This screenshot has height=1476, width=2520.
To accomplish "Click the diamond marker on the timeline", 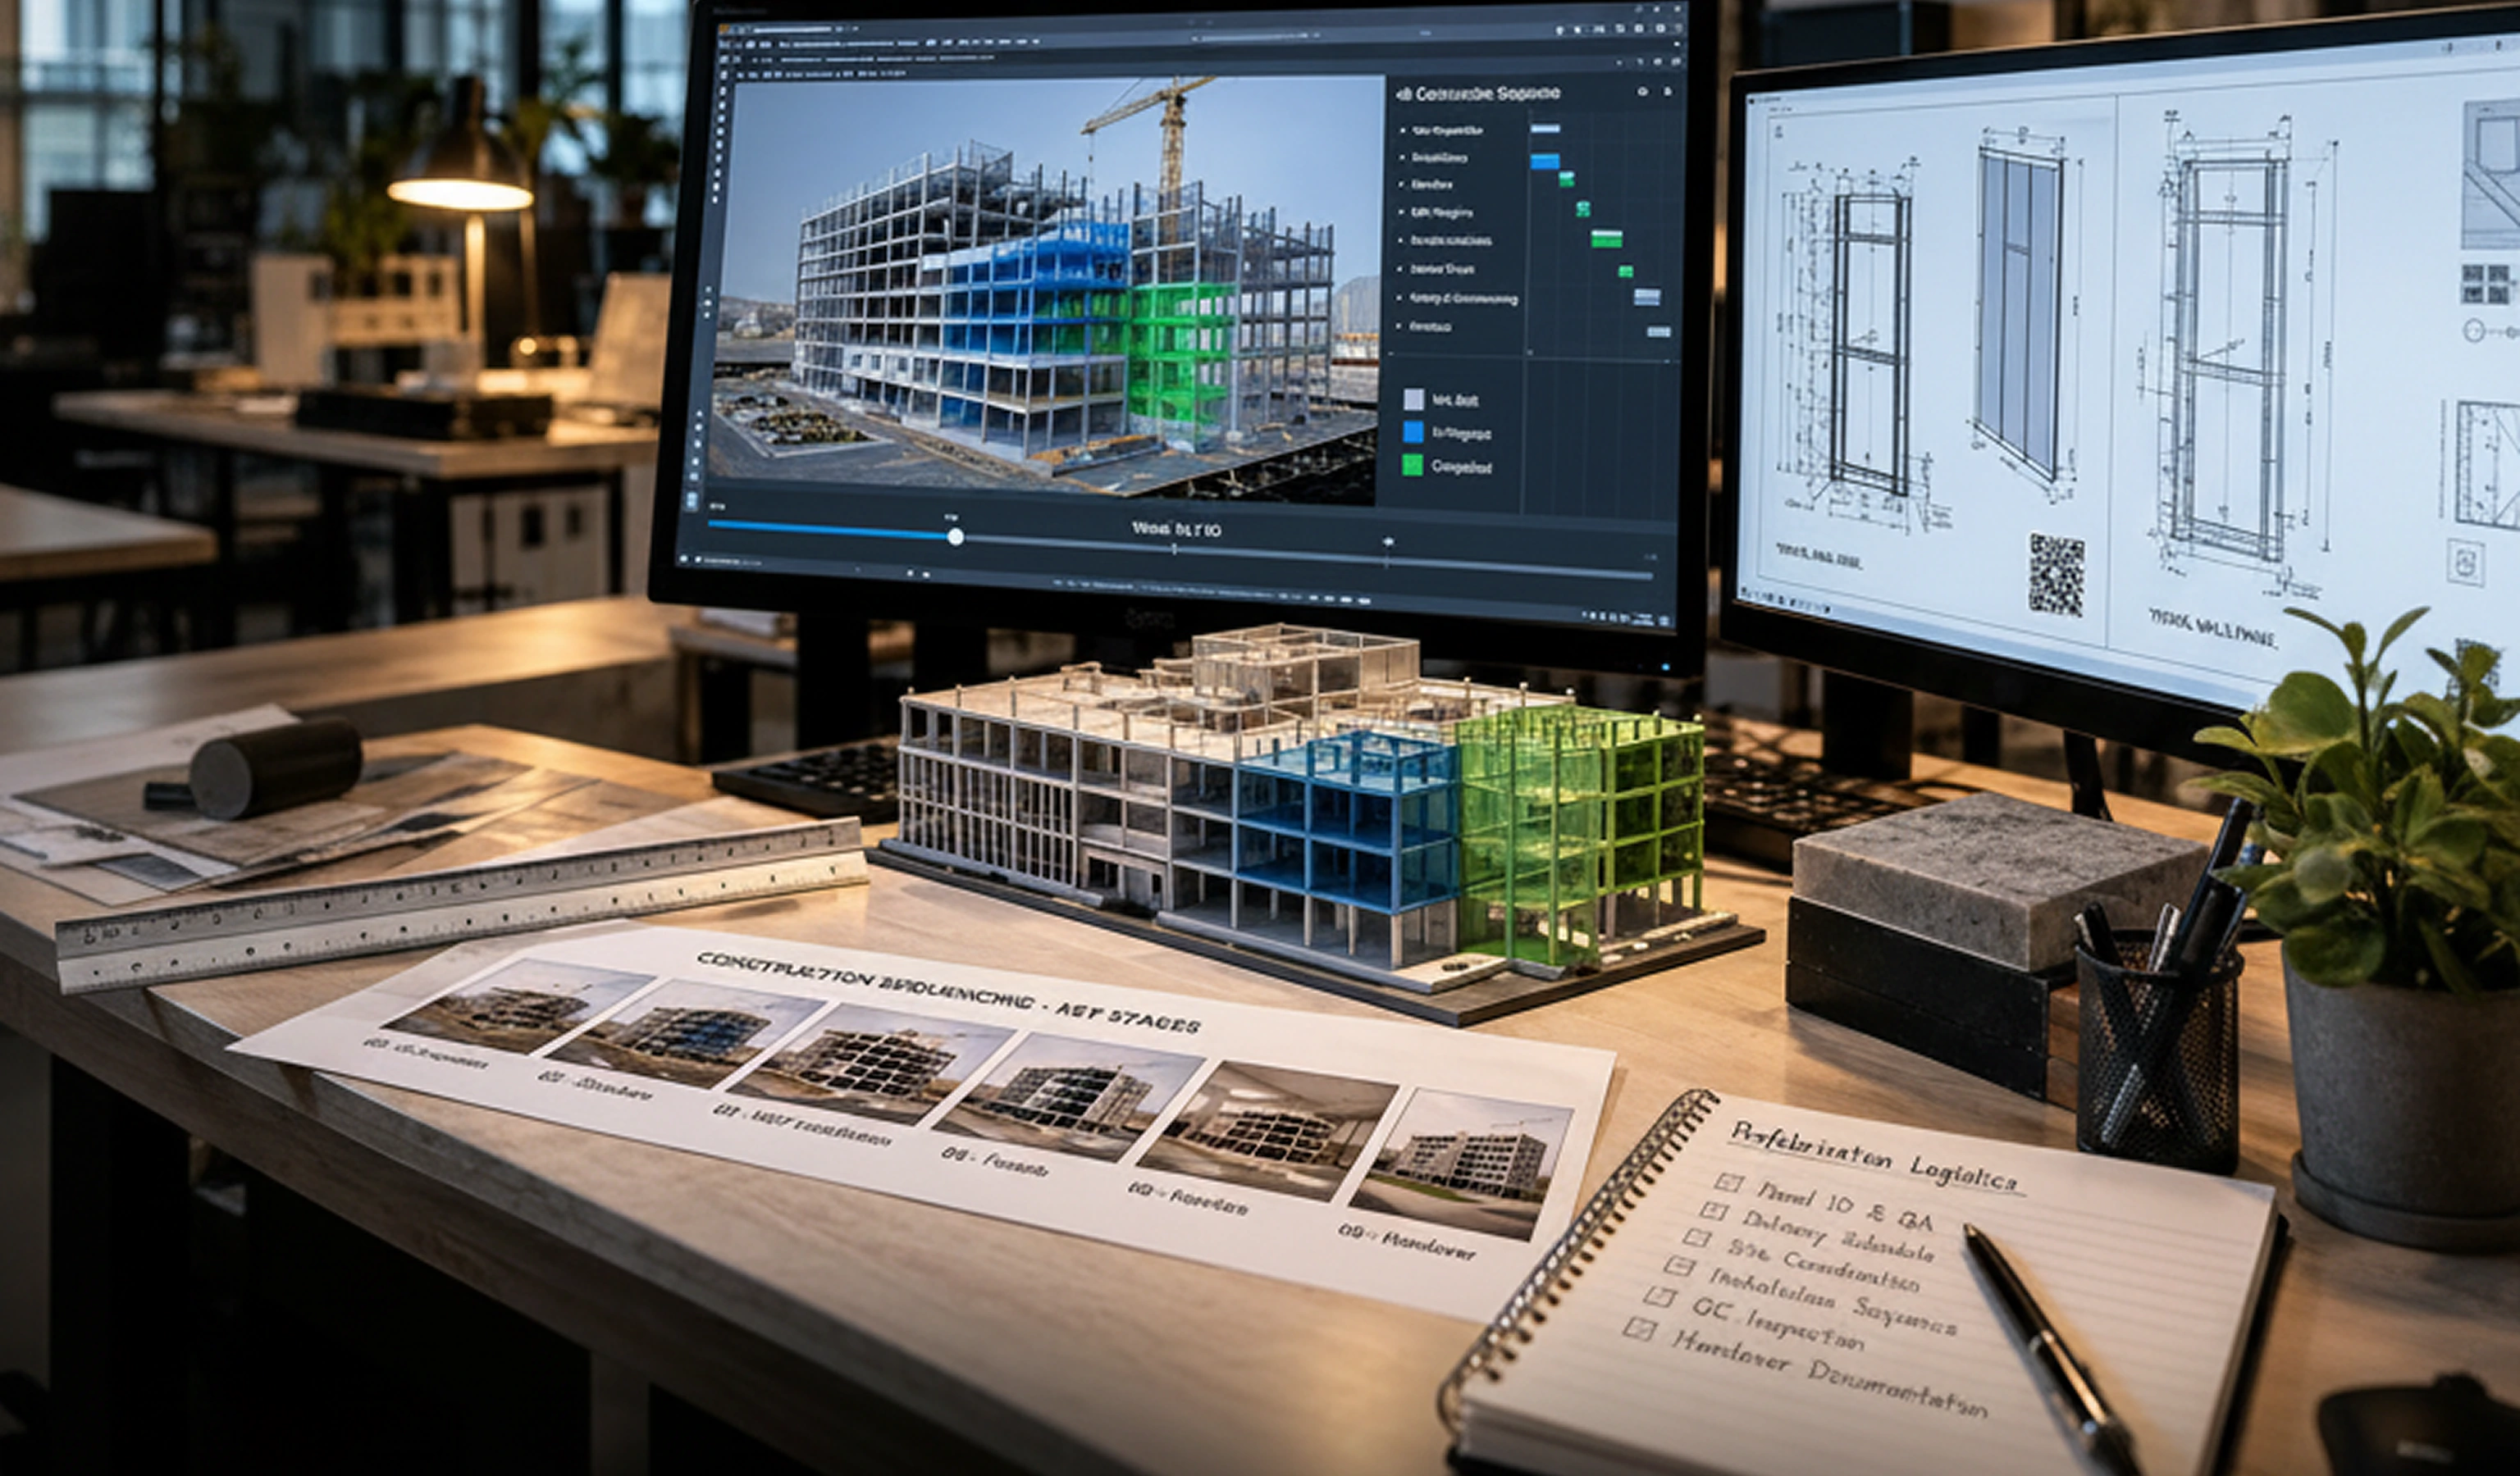I will pos(1388,540).
